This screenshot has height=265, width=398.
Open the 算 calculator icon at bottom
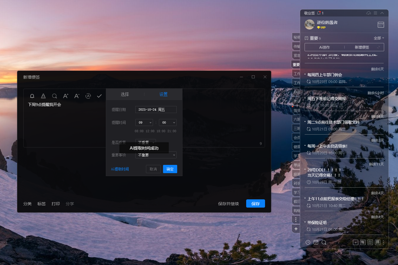378,242
